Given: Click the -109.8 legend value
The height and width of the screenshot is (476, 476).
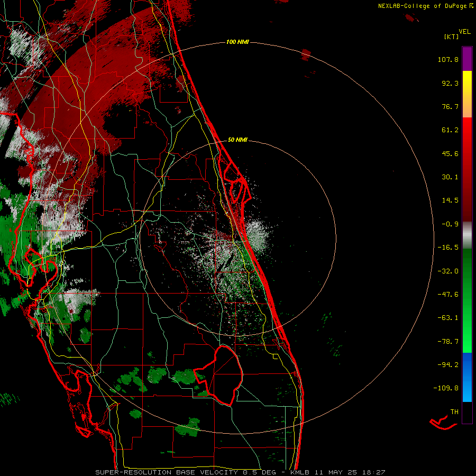Looking at the screenshot, I should [446, 388].
